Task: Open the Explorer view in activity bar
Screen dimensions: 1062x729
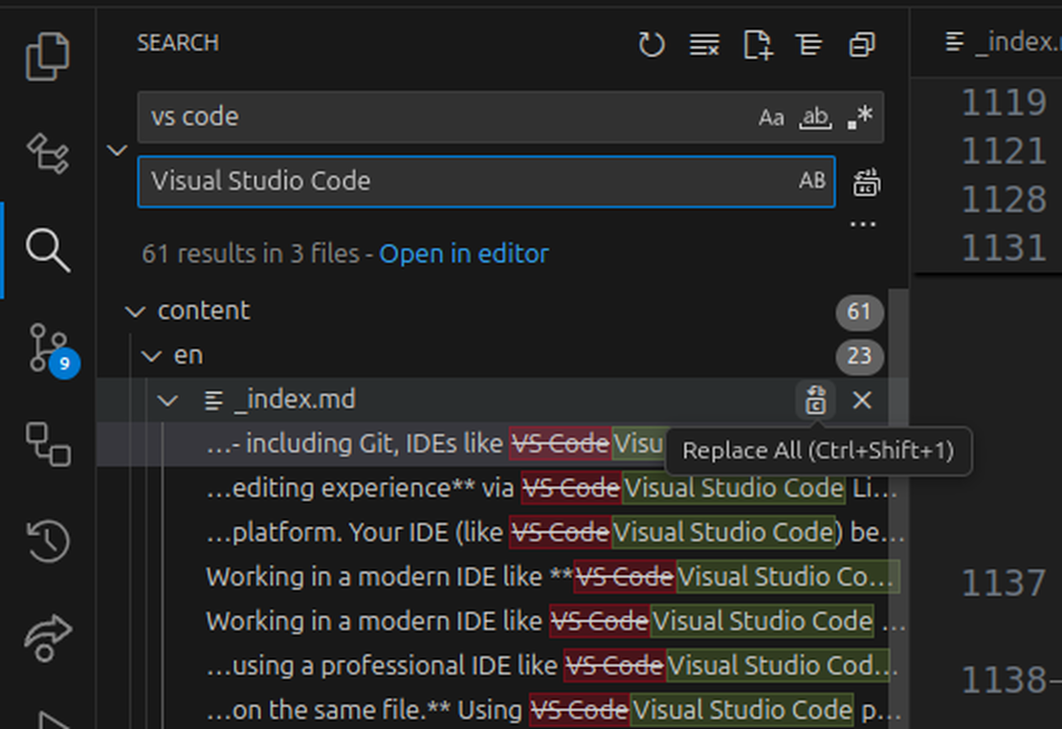Action: (48, 56)
